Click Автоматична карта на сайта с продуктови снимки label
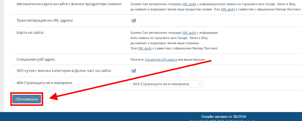302x121 pixels. (69, 4)
